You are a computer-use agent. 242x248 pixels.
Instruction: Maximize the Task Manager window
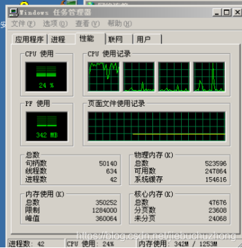(x=227, y=13)
